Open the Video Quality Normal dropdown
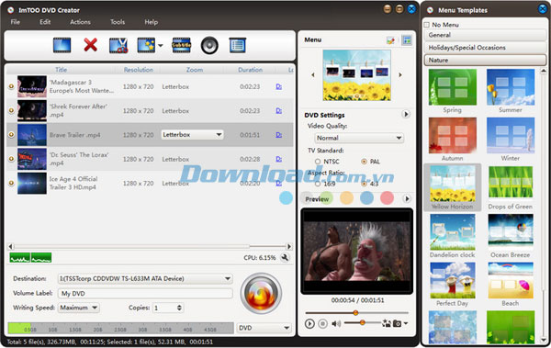The width and height of the screenshot is (551, 348). (359, 138)
